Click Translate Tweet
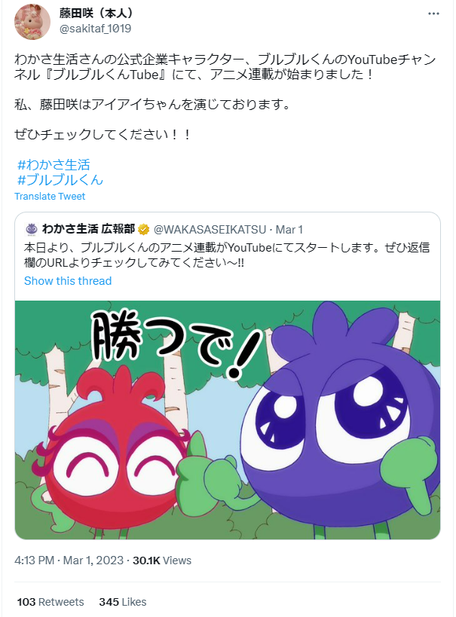The height and width of the screenshot is (617, 456). [x=50, y=197]
